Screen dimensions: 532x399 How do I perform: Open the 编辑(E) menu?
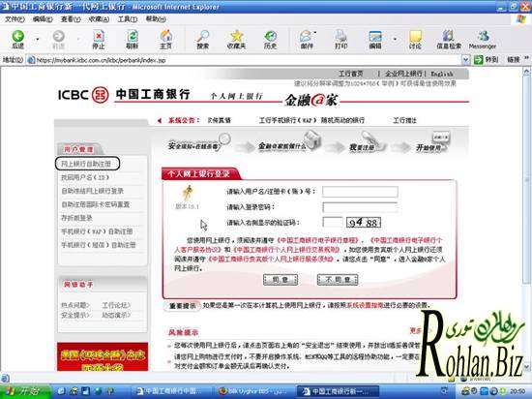pyautogui.click(x=43, y=19)
